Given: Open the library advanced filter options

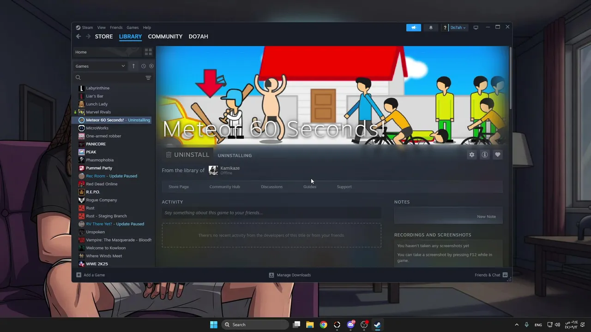Looking at the screenshot, I should (148, 77).
